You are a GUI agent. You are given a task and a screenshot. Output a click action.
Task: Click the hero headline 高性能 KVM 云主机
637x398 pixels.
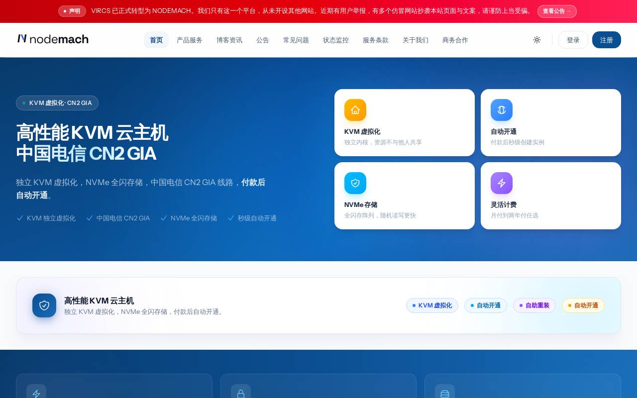click(x=92, y=133)
